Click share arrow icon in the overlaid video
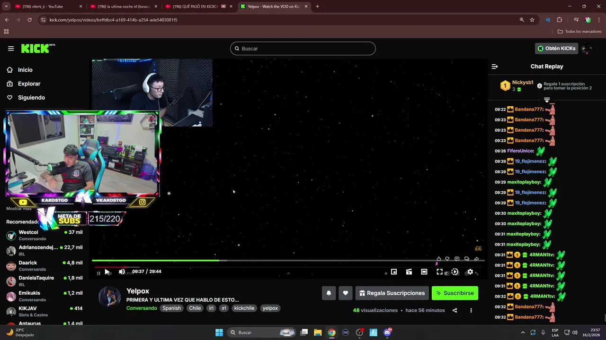Image resolution: width=606 pixels, height=340 pixels. click(476, 259)
